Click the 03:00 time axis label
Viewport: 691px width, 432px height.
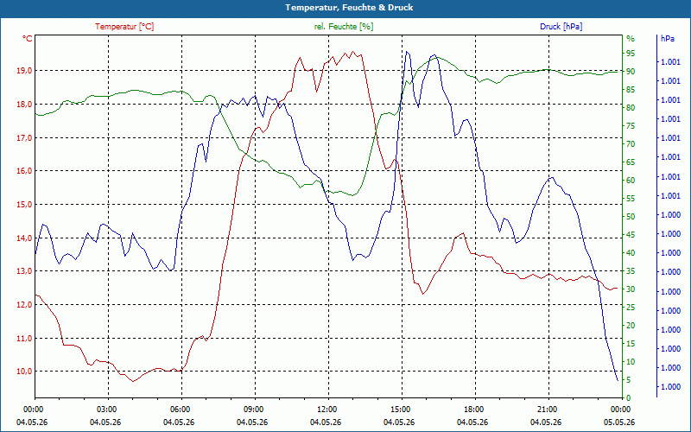click(107, 410)
